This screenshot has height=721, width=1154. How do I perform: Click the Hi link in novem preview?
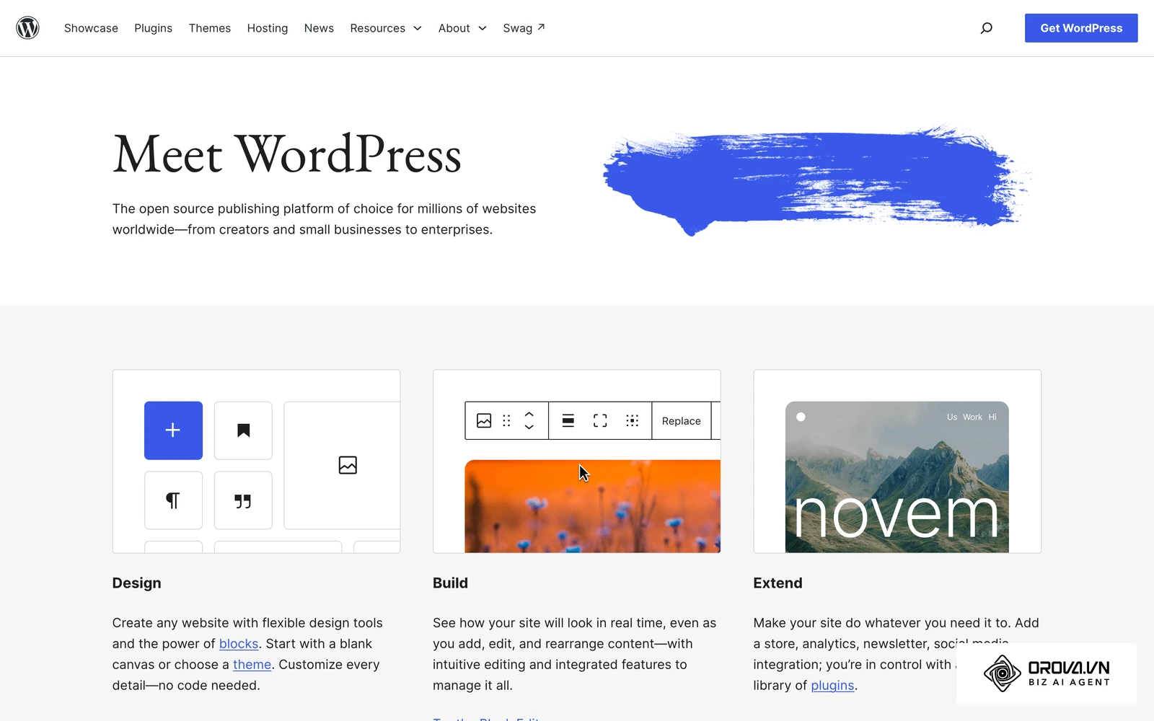(x=992, y=417)
